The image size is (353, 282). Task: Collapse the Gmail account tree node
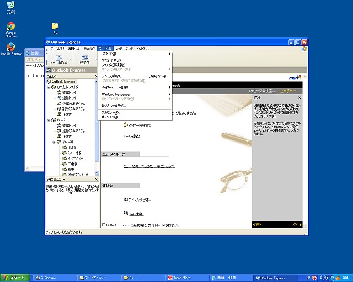49,120
